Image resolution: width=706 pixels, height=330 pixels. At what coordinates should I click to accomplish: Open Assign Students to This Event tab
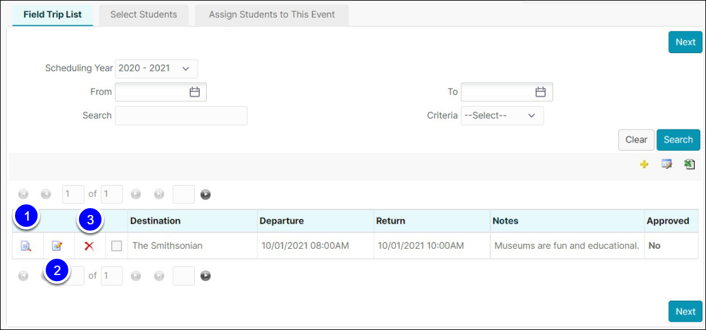[x=271, y=14]
